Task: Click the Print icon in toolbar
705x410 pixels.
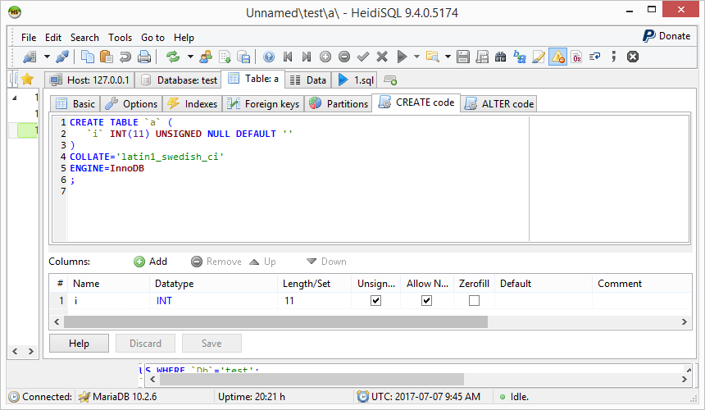Action: [144, 57]
